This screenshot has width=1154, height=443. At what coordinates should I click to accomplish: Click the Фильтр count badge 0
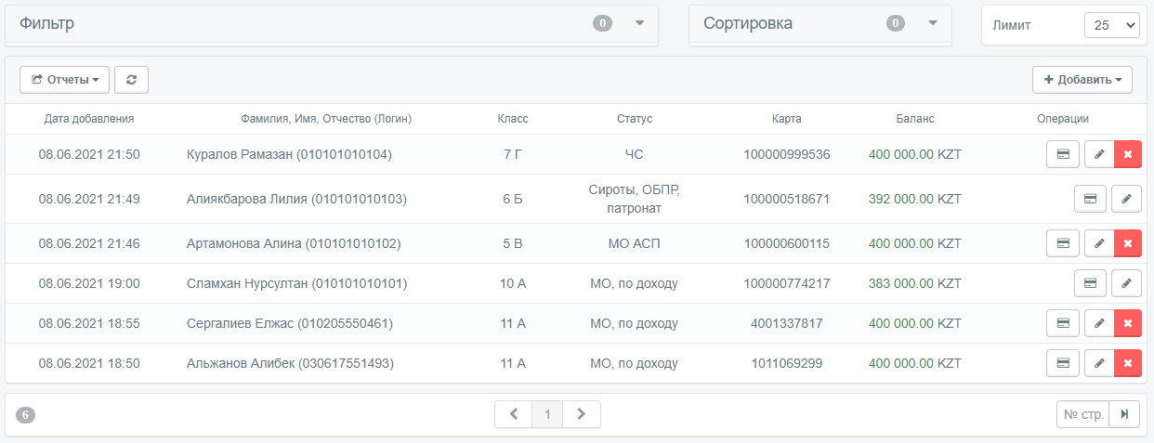(603, 23)
